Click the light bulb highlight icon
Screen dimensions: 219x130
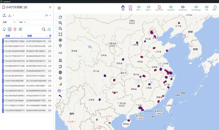[4, 29]
